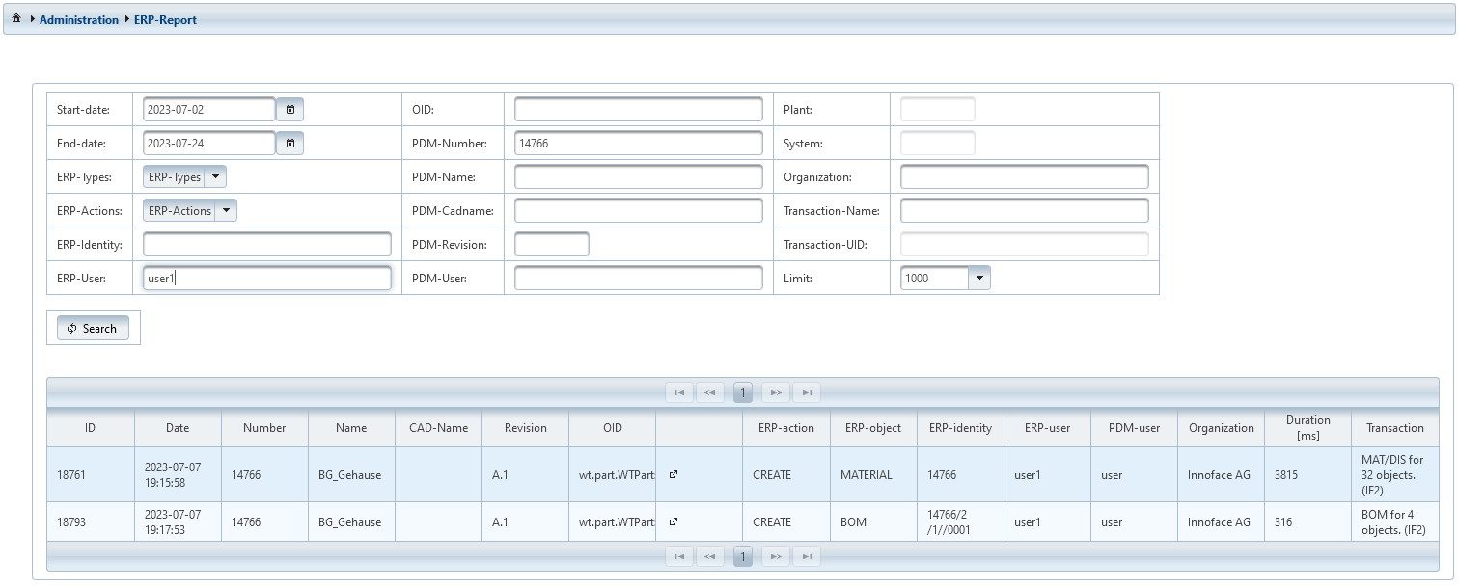Expand the ERP-Types dropdown

[216, 177]
